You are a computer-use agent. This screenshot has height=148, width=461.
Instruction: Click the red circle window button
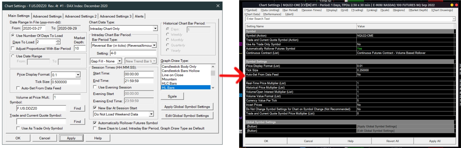coord(456,5)
